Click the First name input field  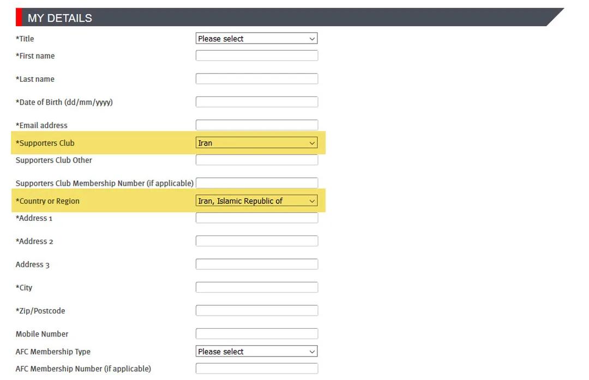click(257, 56)
